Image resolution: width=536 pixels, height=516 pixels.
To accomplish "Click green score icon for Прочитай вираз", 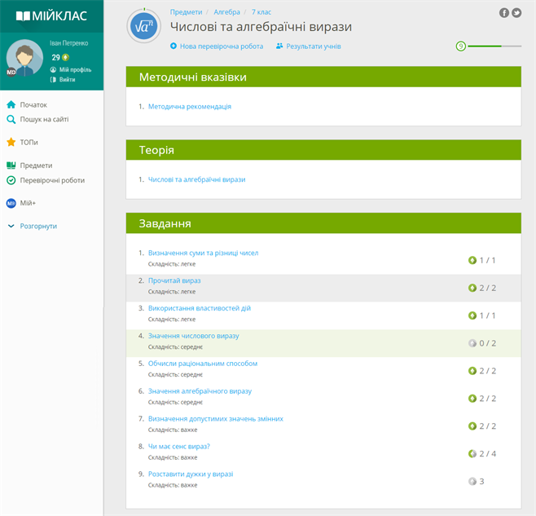I will click(x=472, y=288).
